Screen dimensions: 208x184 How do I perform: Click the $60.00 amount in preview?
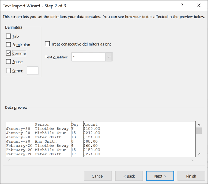click(x=91, y=145)
